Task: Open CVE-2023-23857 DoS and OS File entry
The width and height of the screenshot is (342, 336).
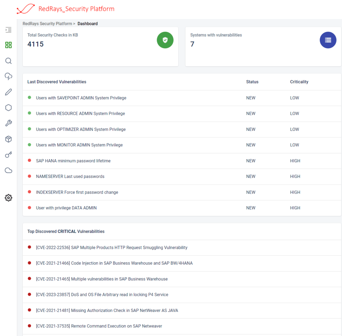Action: click(102, 295)
